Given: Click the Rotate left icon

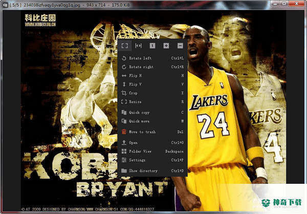Looking at the screenshot, I should (x=124, y=58).
